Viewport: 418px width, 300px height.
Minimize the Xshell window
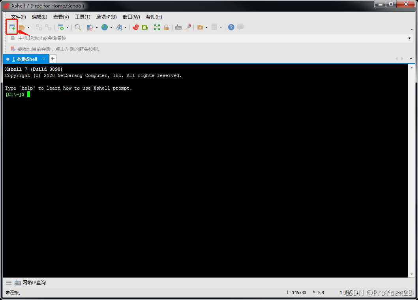coord(381,4)
